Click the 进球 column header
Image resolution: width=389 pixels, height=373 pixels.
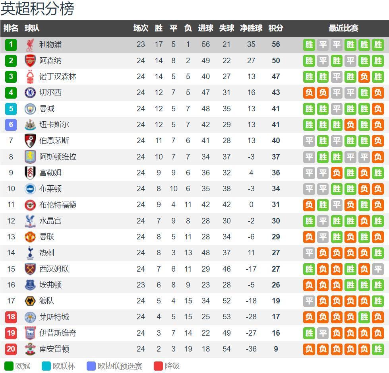point(205,28)
